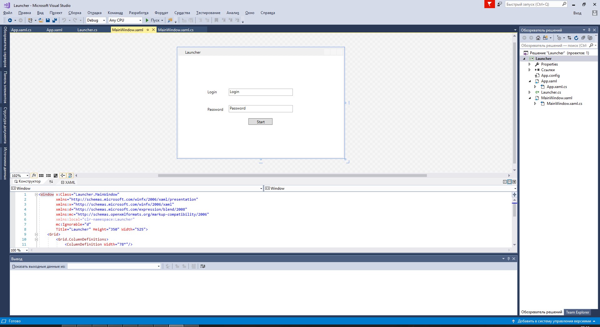Click the auto-hide pin of Solution Explorer
600x327 pixels.
tap(589, 30)
